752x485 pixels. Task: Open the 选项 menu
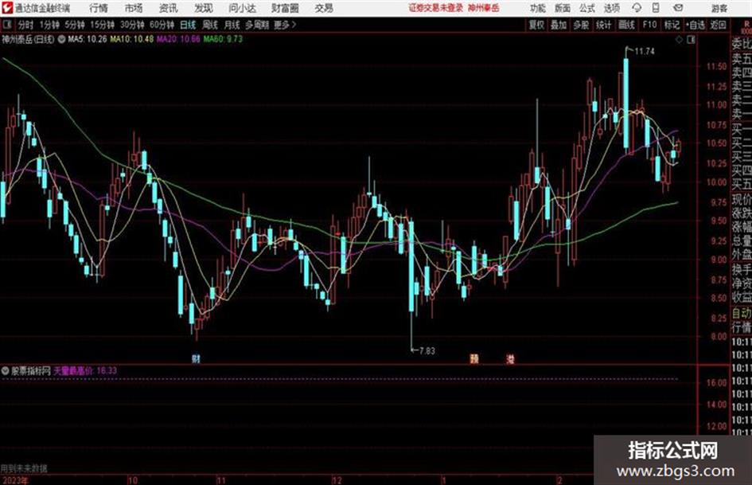pyautogui.click(x=612, y=8)
